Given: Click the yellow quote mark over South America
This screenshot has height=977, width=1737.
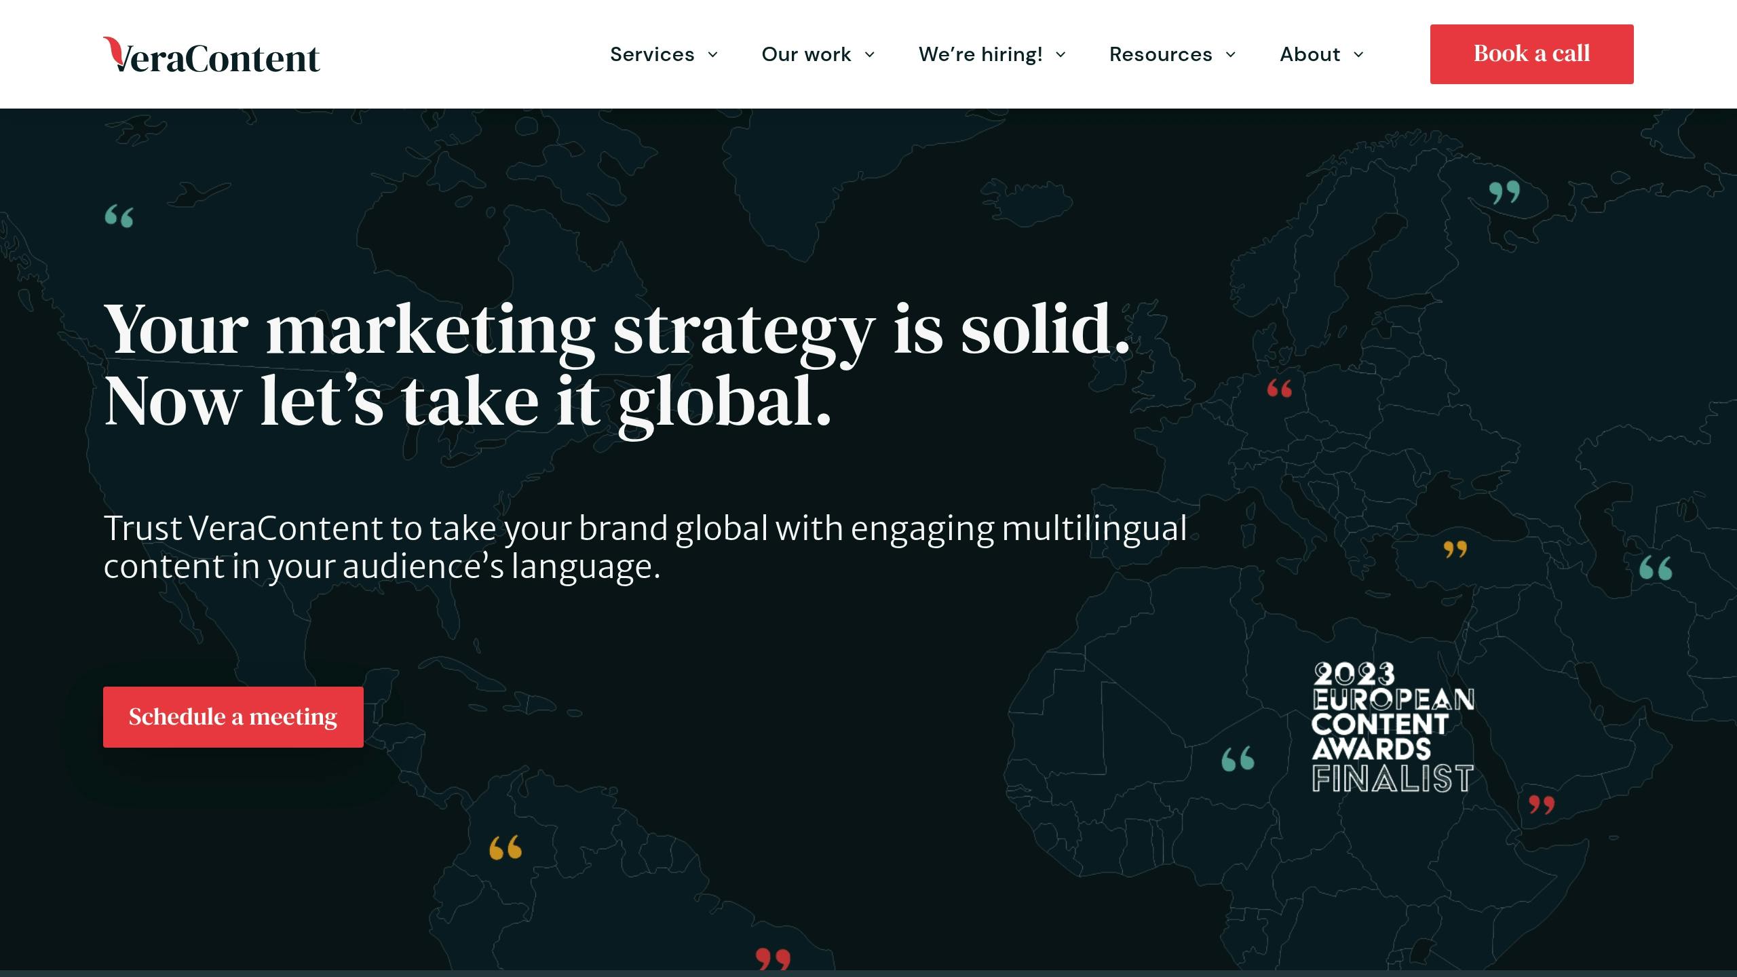Looking at the screenshot, I should (505, 847).
